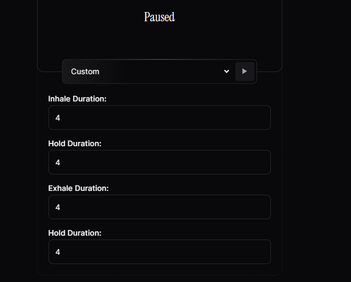Screen dimensions: 351x282
Task: Place cursor on the 4 in Inhale Duration
Action: tap(58, 118)
